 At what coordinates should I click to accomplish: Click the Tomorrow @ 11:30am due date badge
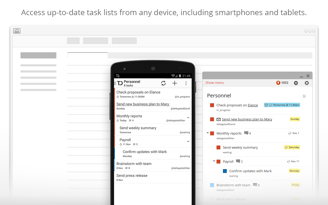[x=282, y=105]
